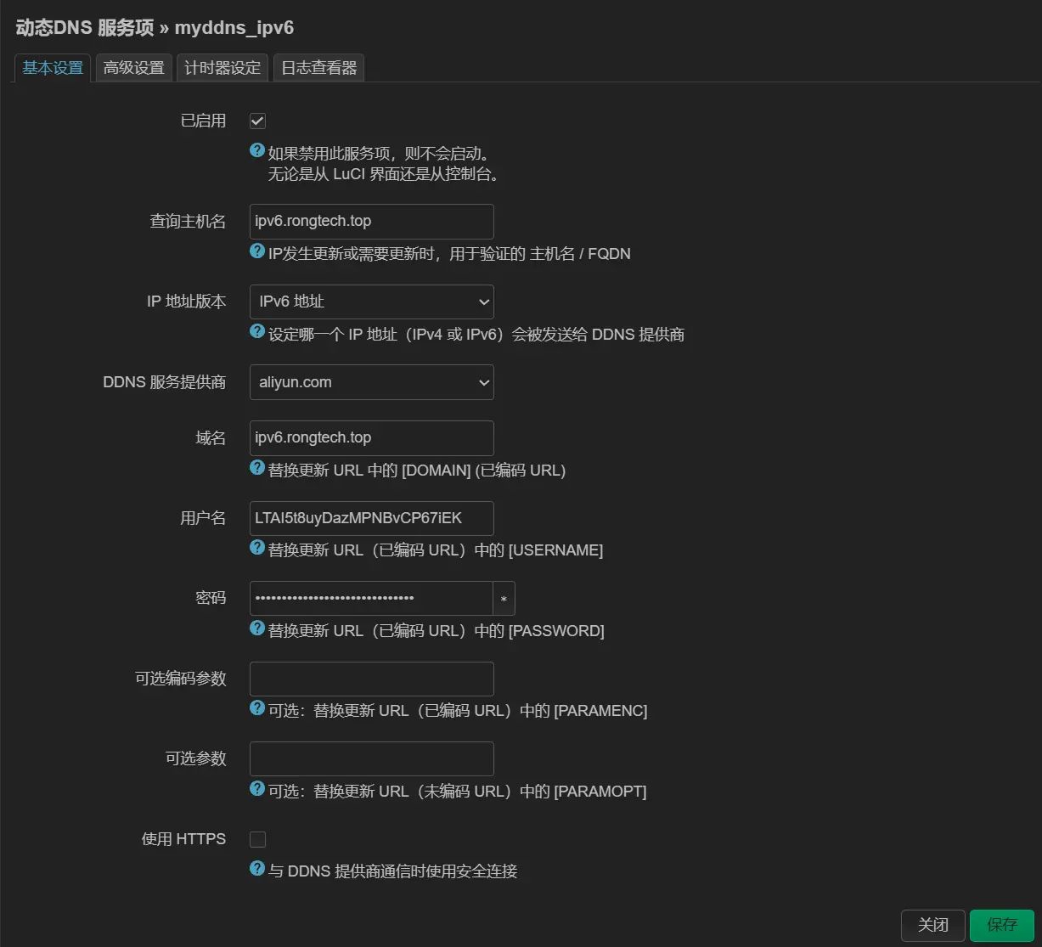Image resolution: width=1042 pixels, height=947 pixels.
Task: Click the 关闭 button
Action: click(932, 925)
